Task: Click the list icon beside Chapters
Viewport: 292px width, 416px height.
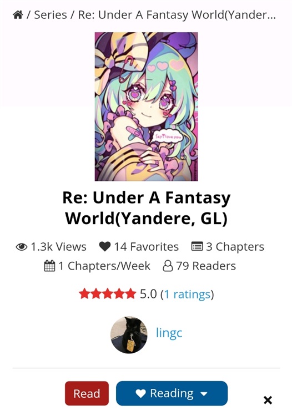Action: 197,246
